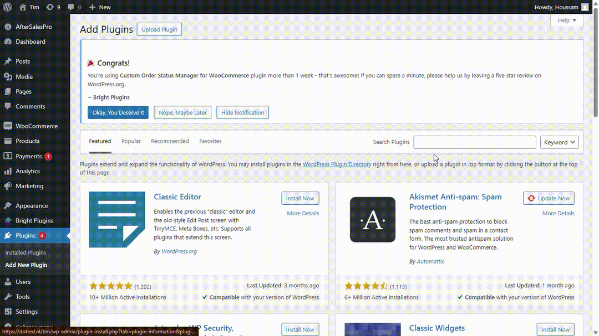The width and height of the screenshot is (599, 336).
Task: Open the Keyword search type dropdown
Action: tap(559, 142)
